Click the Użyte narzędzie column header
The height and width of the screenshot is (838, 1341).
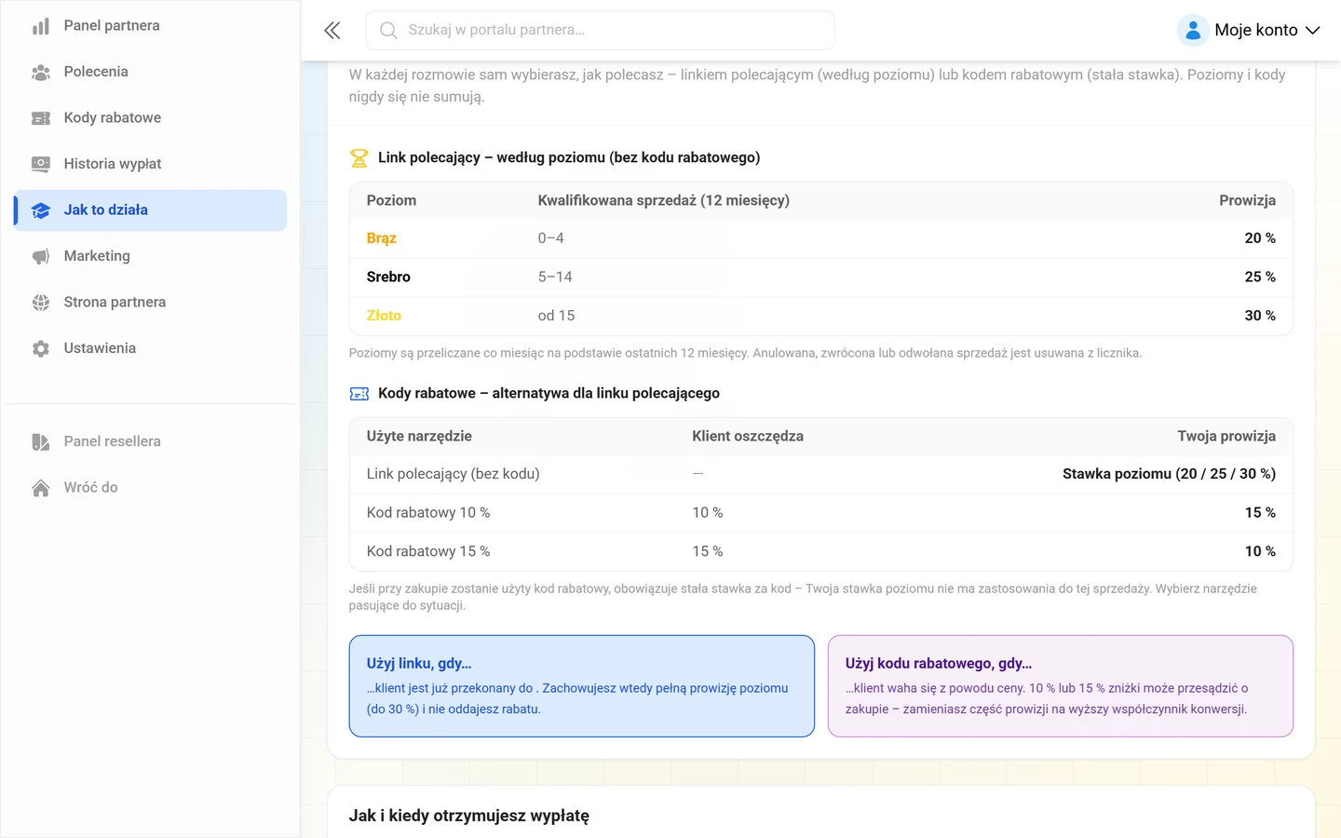(419, 436)
